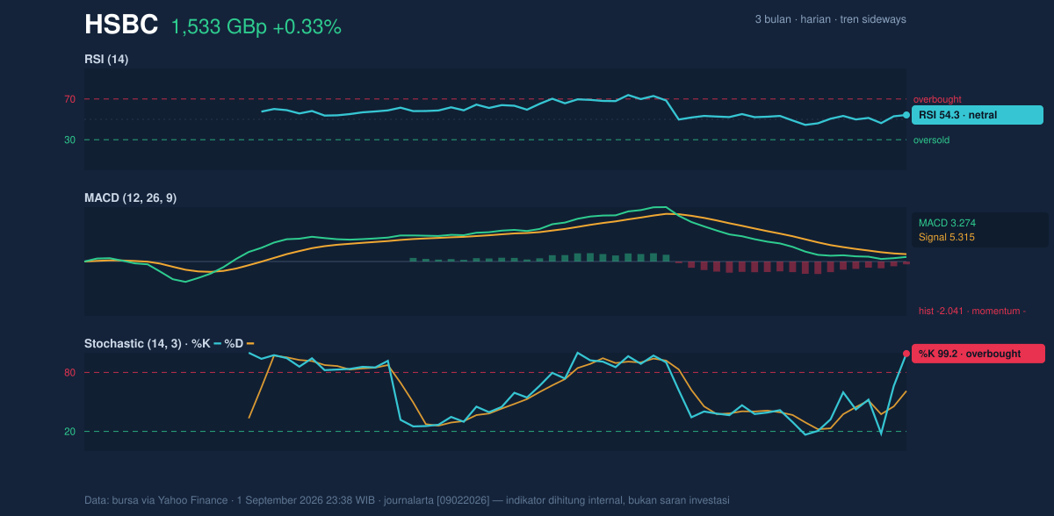
Task: Click the %D legend orange swatch
Action: (x=250, y=343)
